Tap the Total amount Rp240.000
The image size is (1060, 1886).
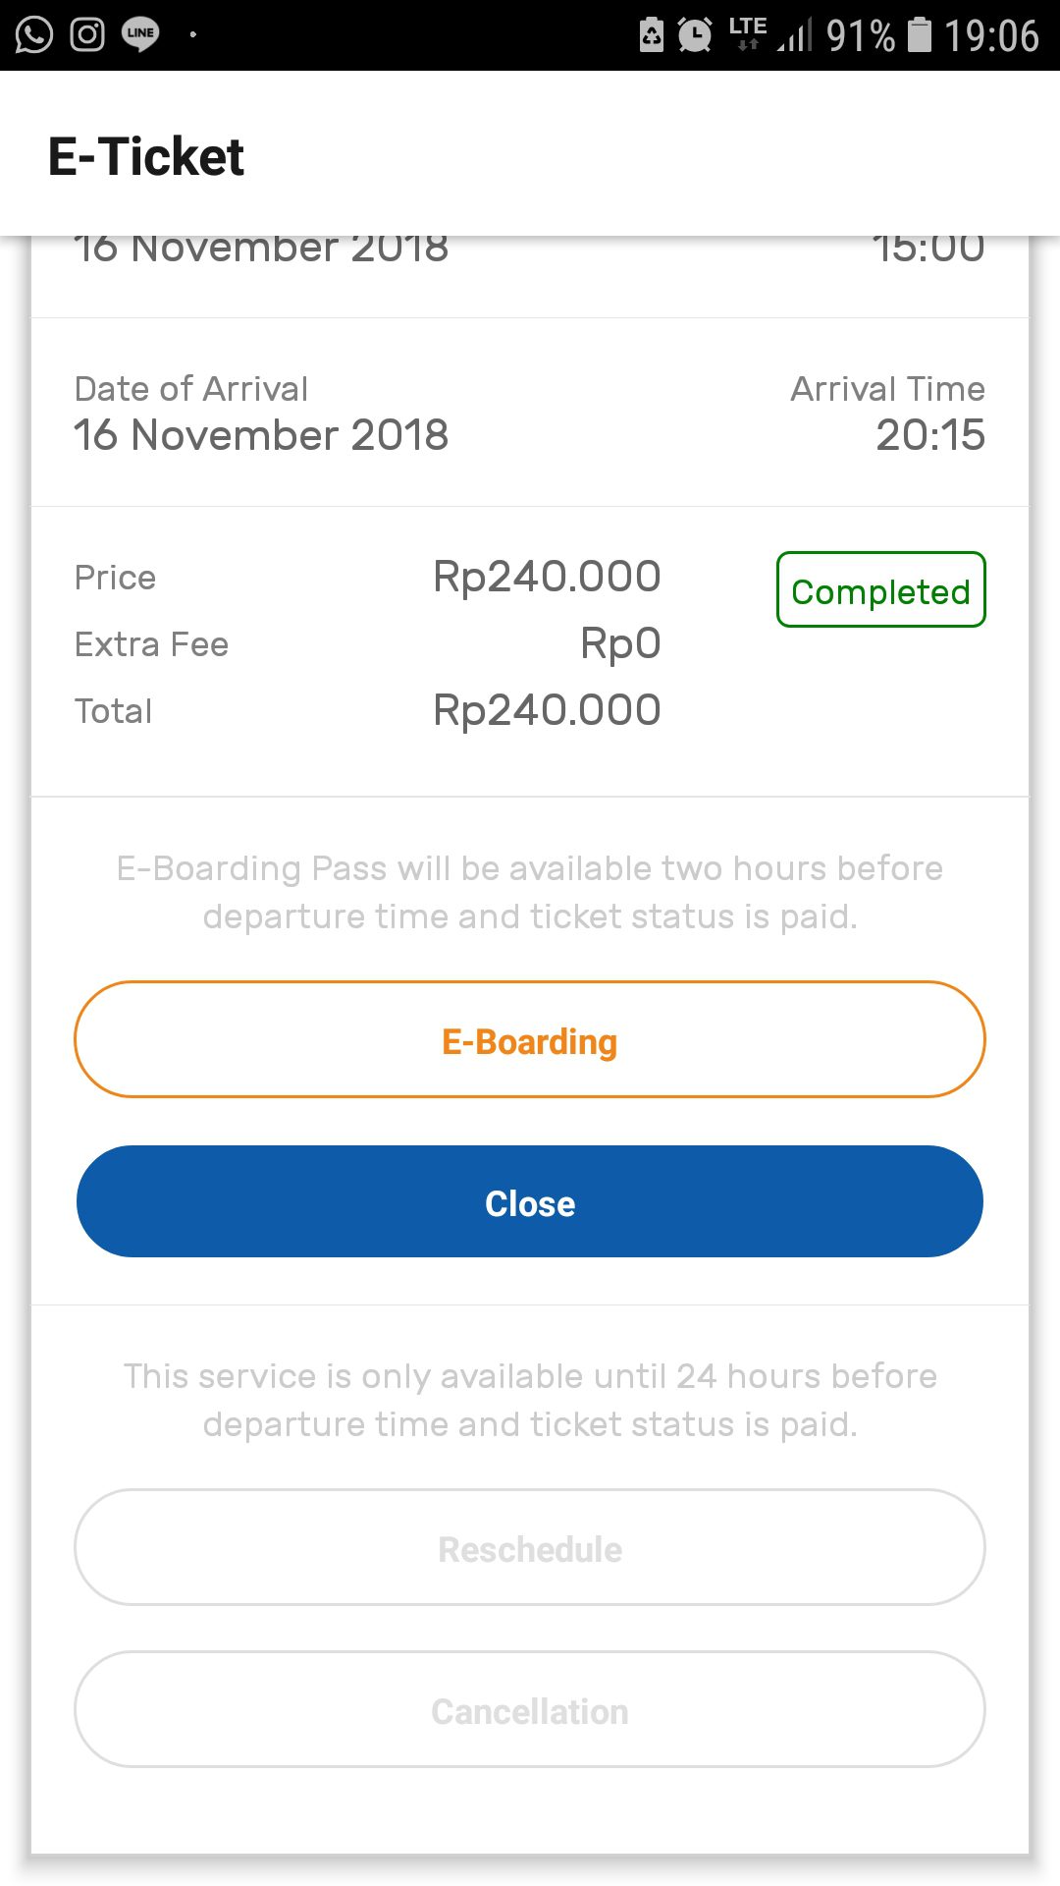[547, 710]
